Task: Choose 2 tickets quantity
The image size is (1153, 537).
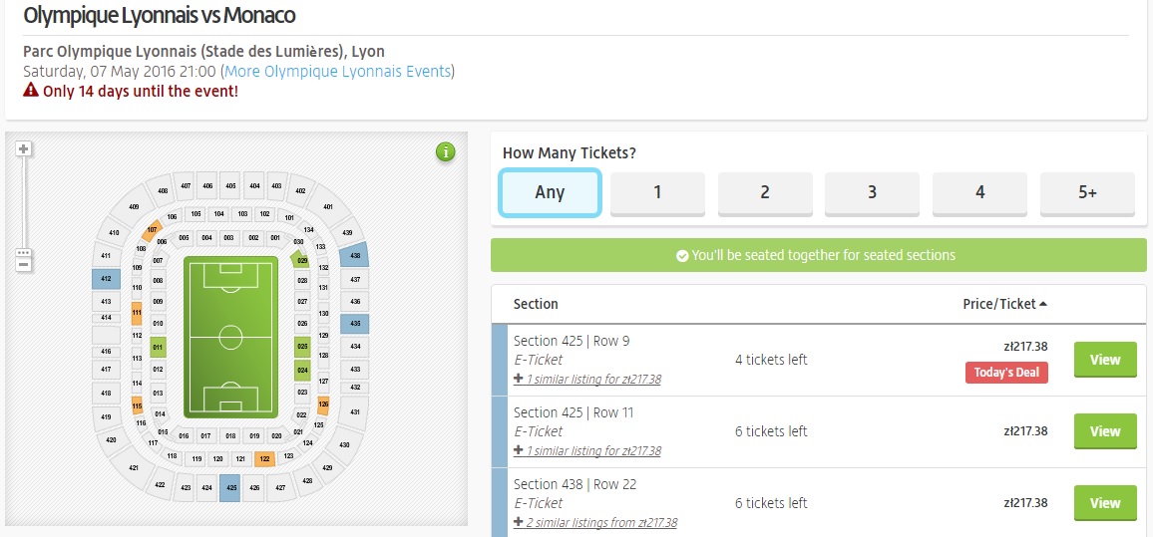Action: 765,192
